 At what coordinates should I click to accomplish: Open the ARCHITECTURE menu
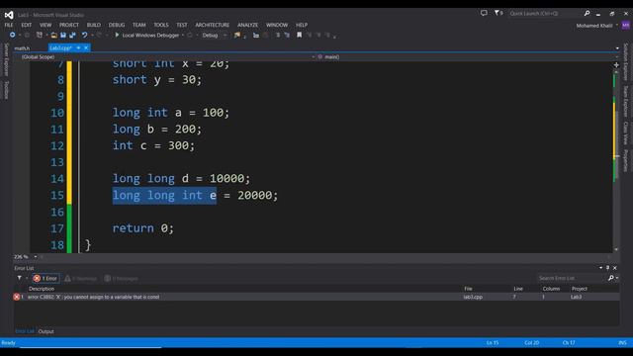pyautogui.click(x=213, y=25)
